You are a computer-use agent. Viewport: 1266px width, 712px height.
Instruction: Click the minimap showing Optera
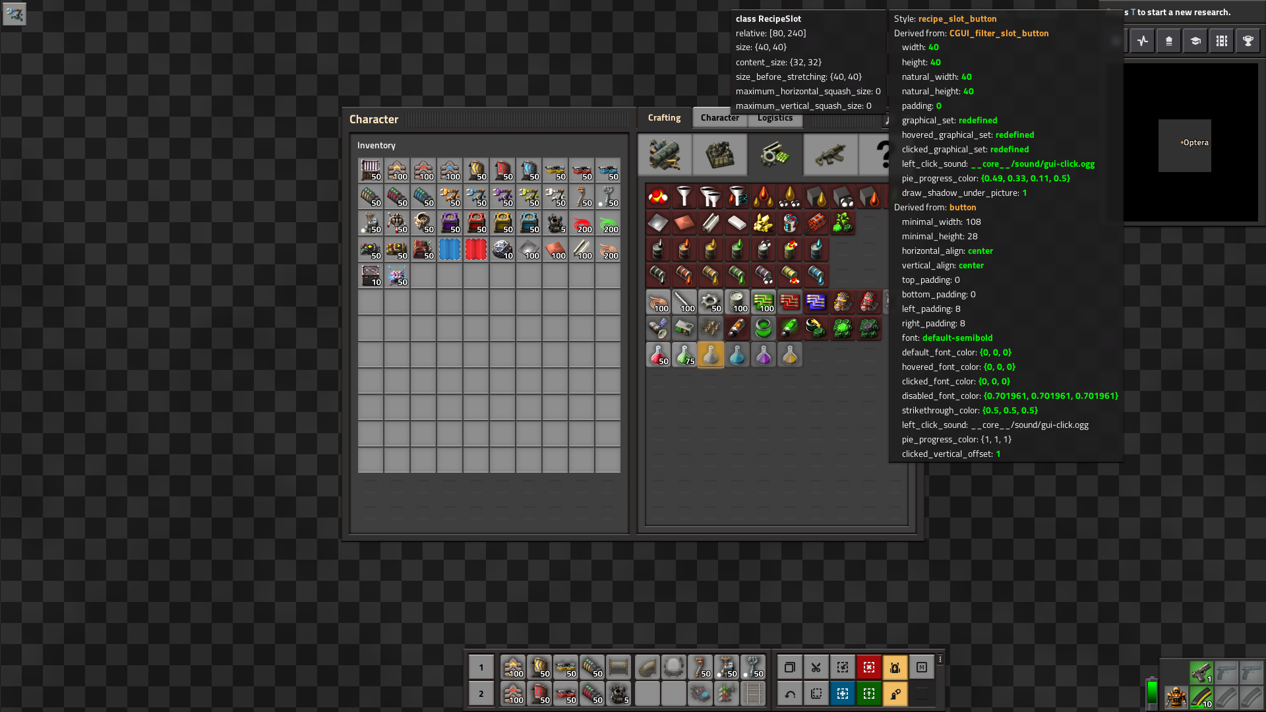1191,142
